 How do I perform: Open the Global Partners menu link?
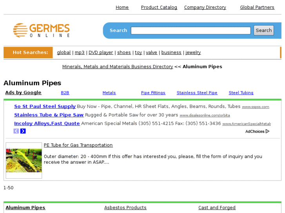(257, 7)
